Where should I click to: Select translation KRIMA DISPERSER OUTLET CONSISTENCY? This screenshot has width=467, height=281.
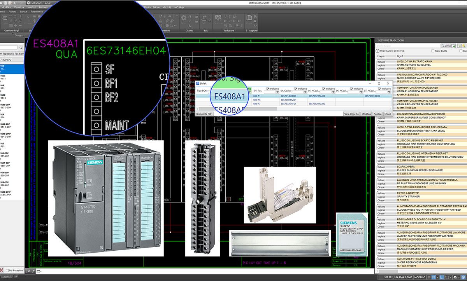click(421, 117)
